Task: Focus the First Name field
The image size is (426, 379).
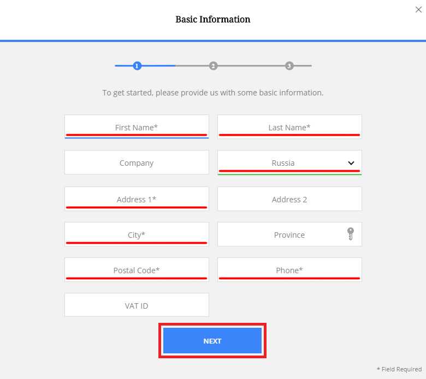Action: point(137,127)
